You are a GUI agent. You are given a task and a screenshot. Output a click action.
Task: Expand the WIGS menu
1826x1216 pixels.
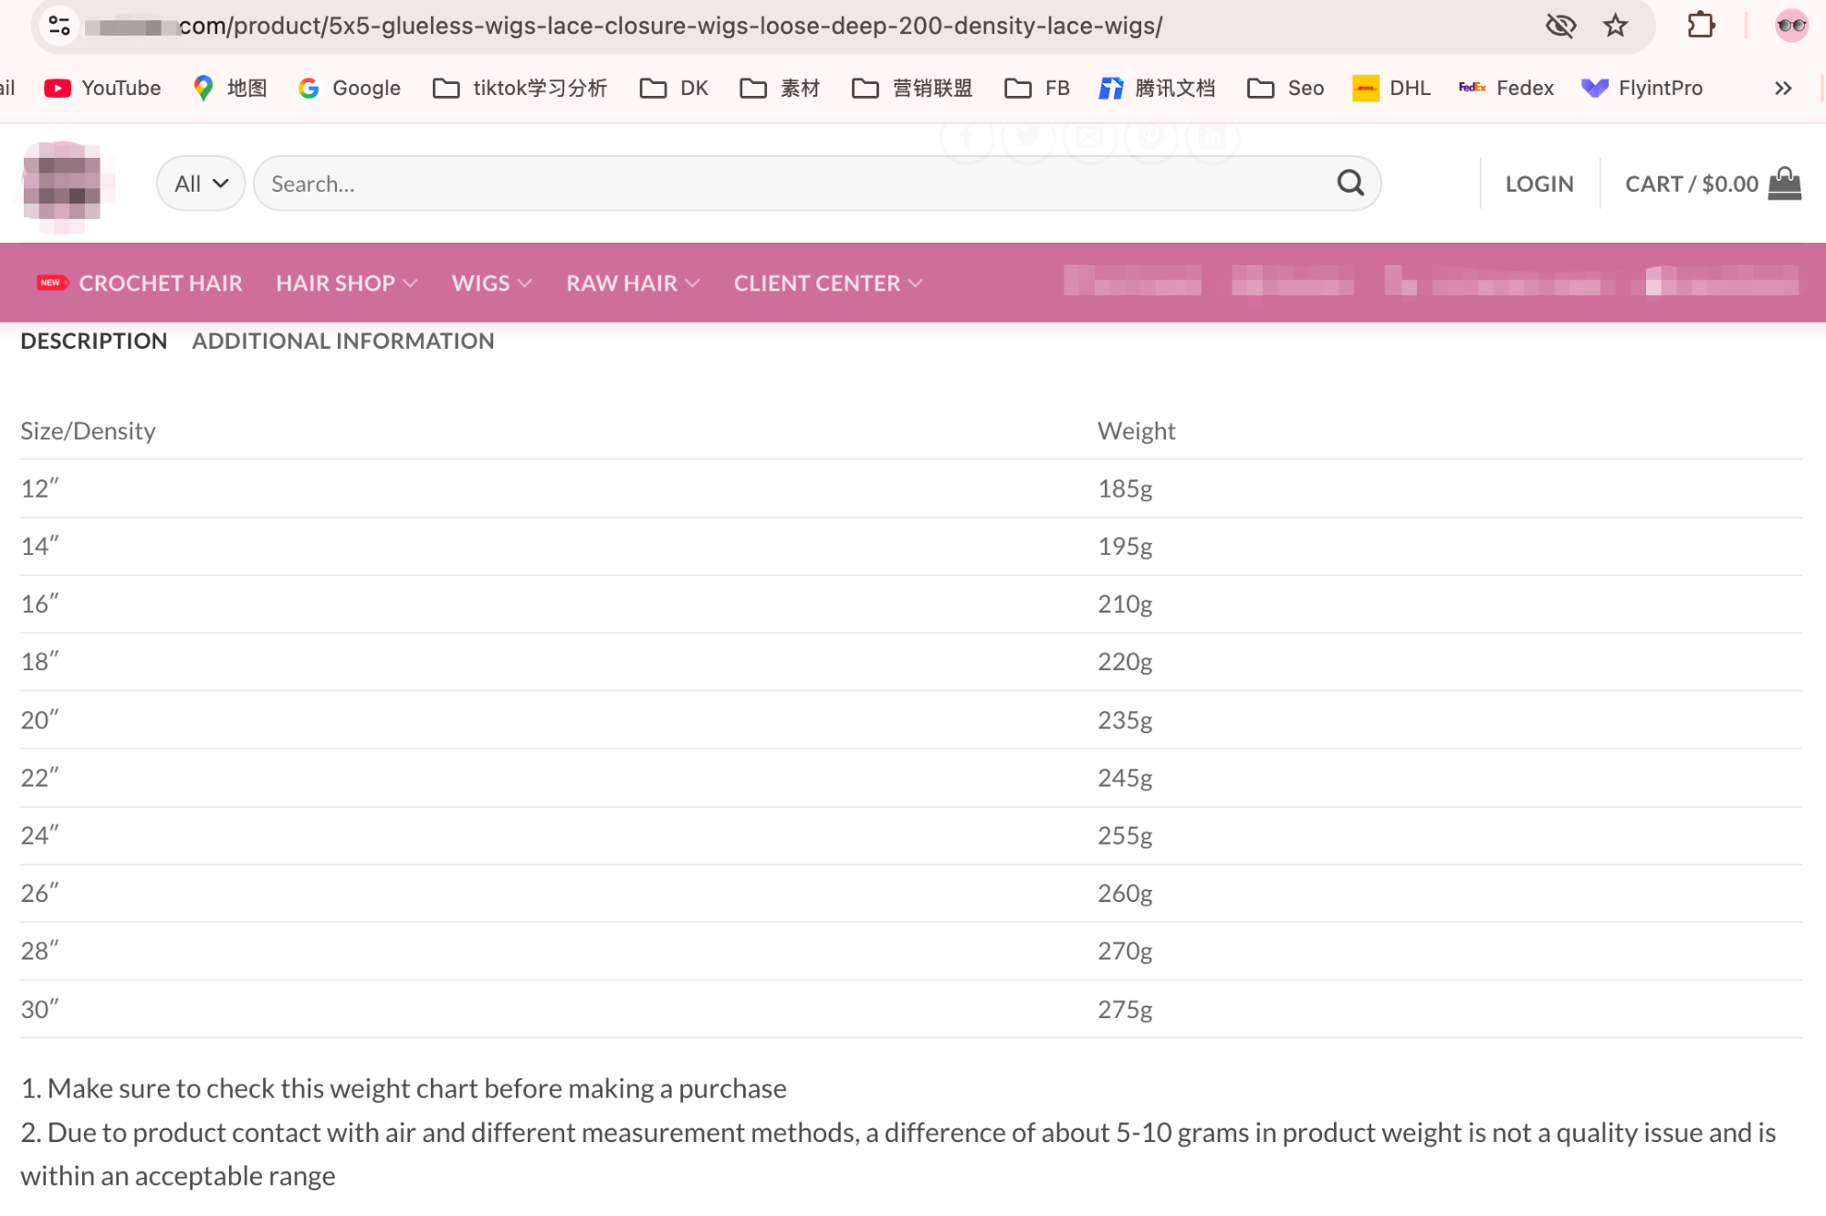point(491,283)
